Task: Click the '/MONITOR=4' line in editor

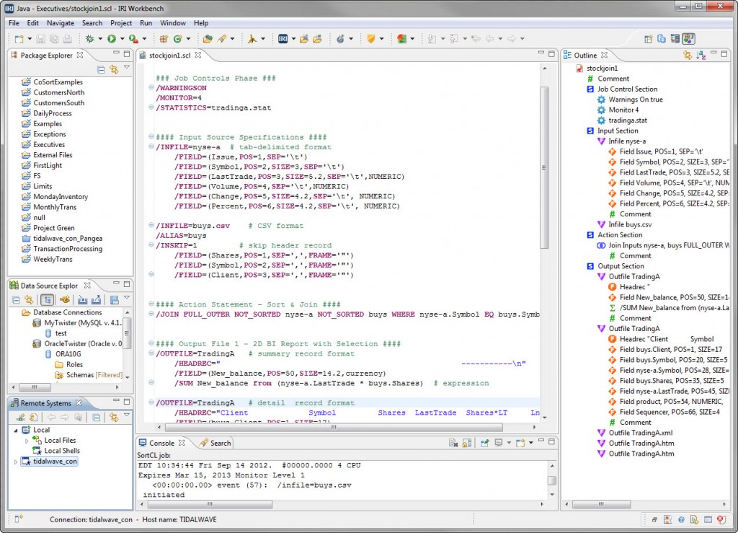Action: point(179,98)
